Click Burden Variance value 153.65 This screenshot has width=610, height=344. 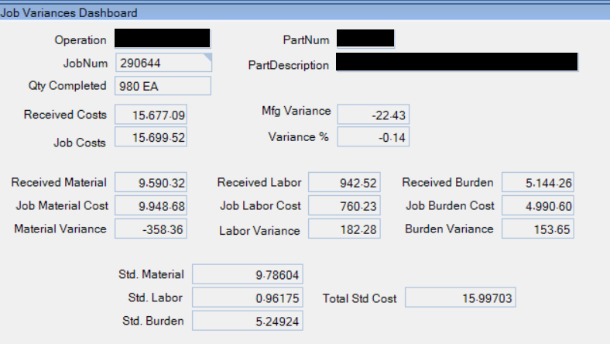(x=538, y=229)
